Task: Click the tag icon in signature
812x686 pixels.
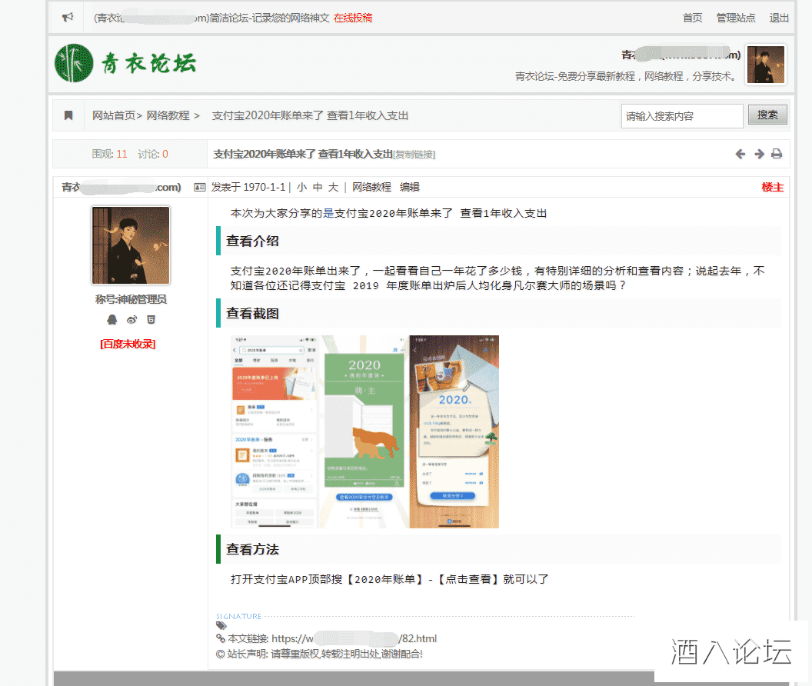Action: (221, 626)
